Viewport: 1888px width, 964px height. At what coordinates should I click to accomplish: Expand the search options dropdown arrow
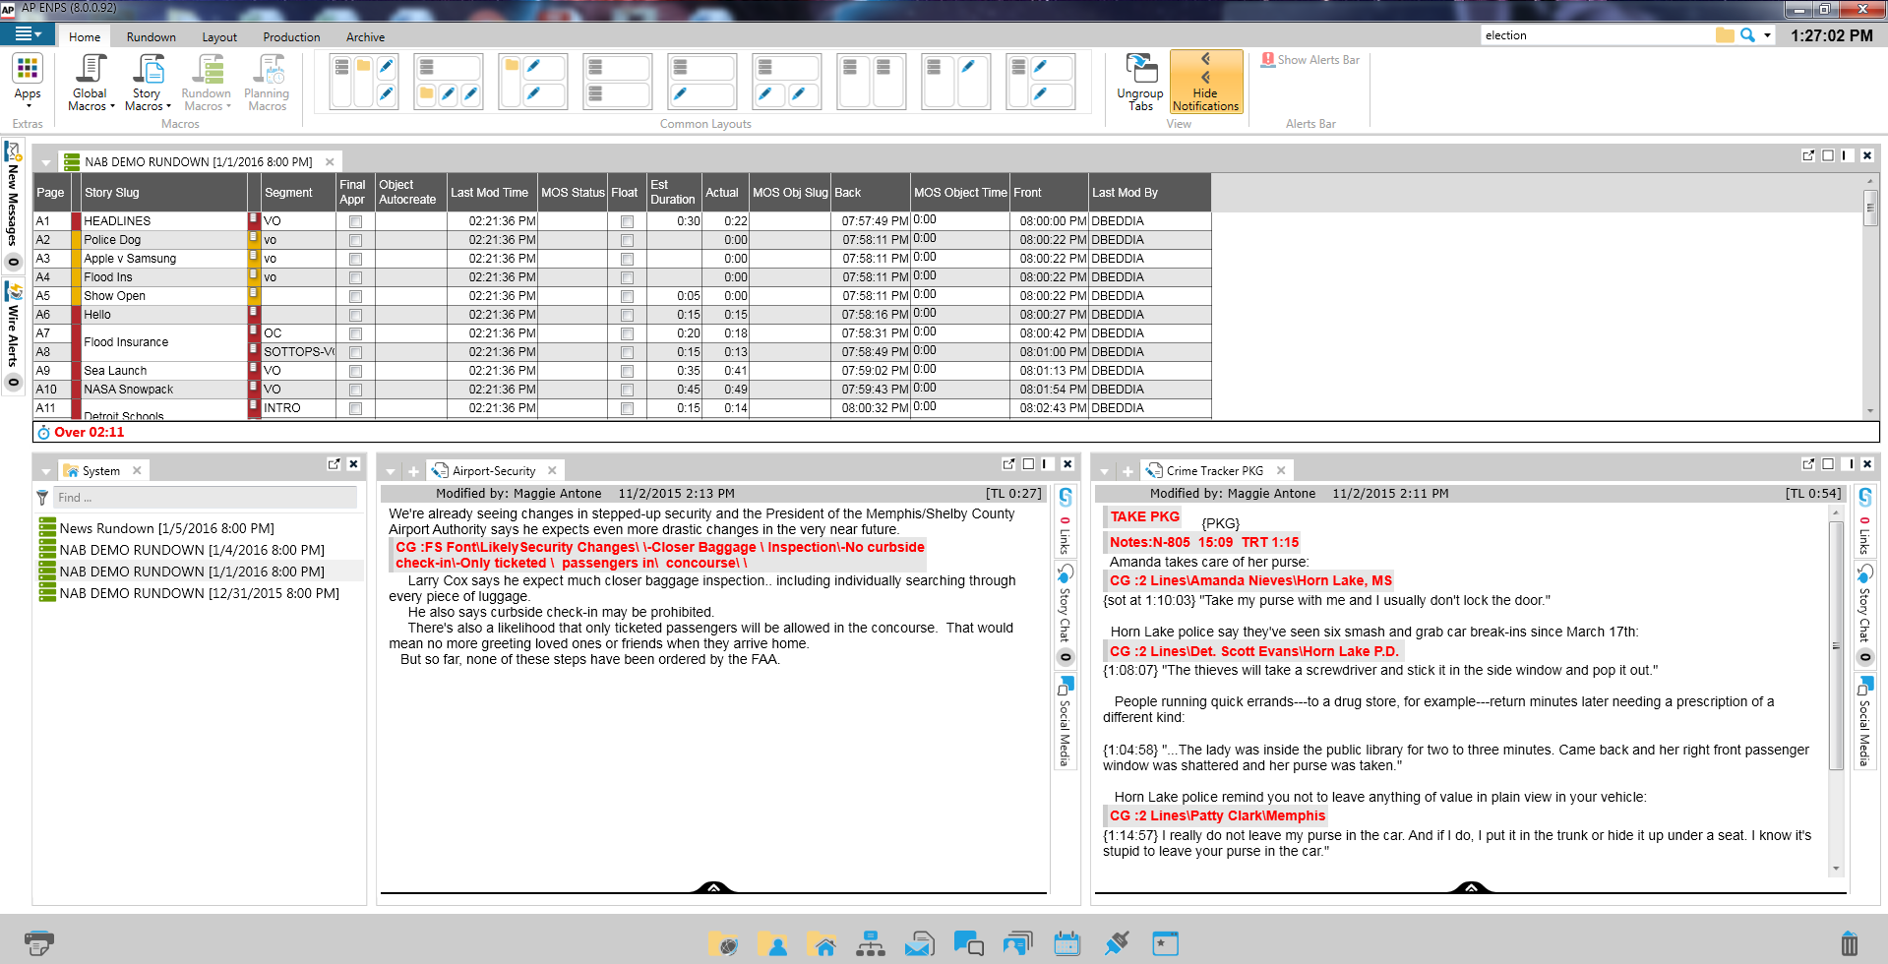click(1767, 35)
